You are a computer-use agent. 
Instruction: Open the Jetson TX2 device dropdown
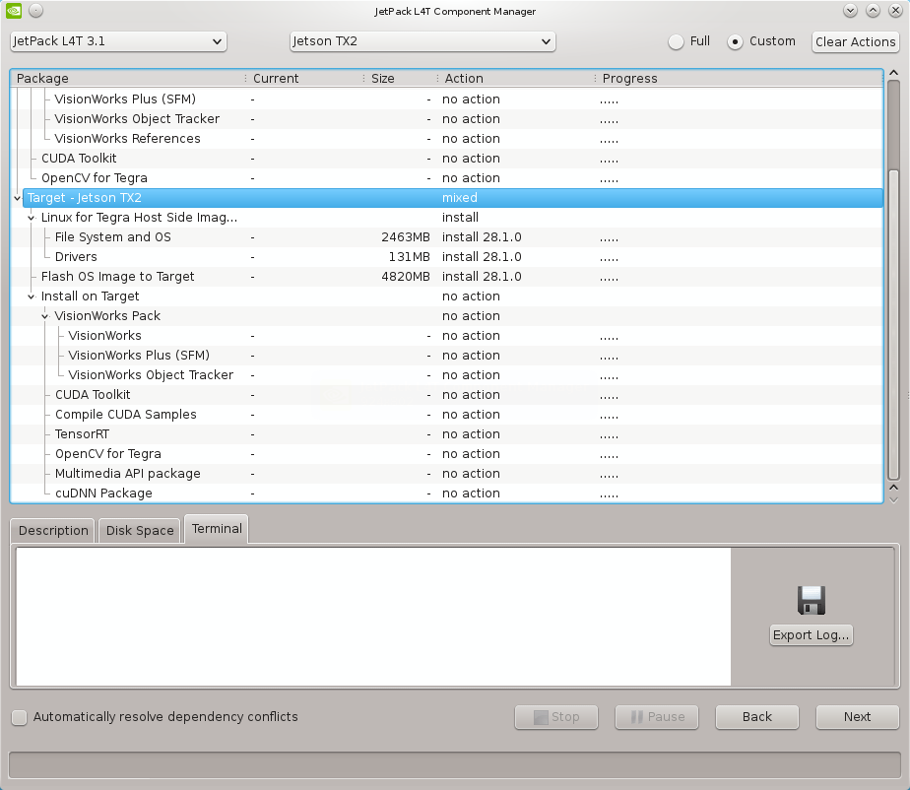(422, 41)
